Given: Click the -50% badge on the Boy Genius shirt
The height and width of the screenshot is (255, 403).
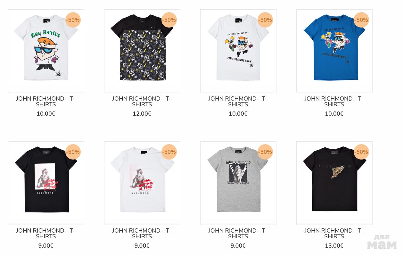Looking at the screenshot, I should pos(73,20).
